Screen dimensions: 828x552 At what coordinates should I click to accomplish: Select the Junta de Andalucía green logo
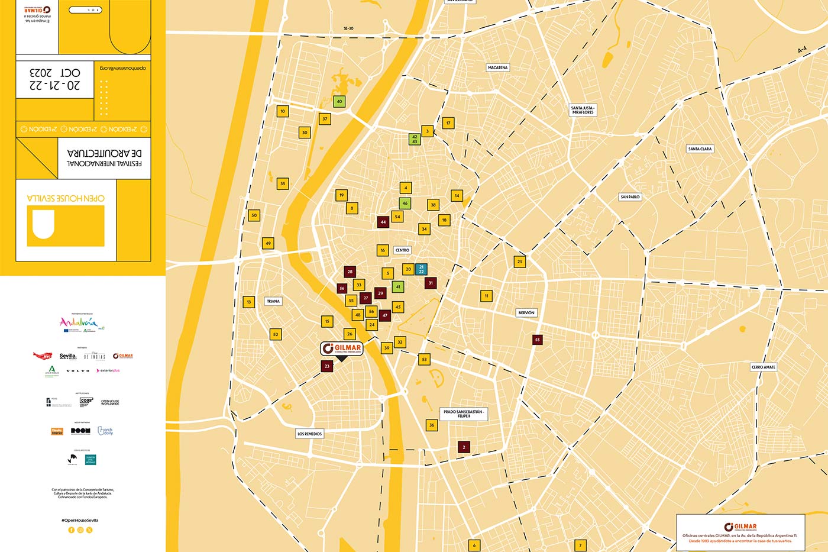click(52, 371)
